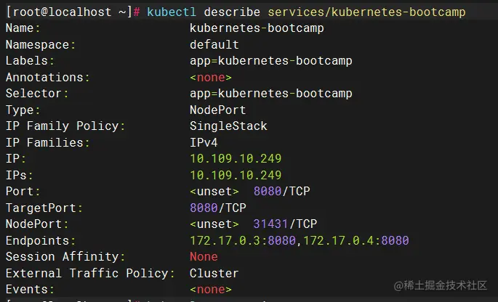Click the endpoint '172.17.0.3:8080'
Viewport: 498px width, 302px height.
coord(243,240)
